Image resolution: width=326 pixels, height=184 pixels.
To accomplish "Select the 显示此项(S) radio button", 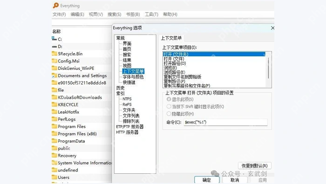I will (x=169, y=99).
